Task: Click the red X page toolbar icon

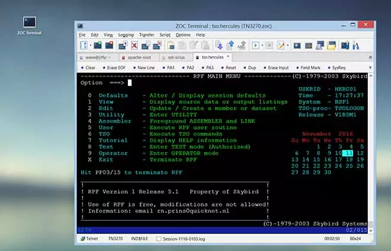Action: click(x=134, y=46)
